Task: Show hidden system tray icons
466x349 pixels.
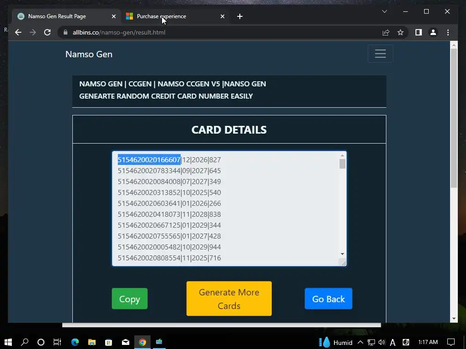Action: [360, 342]
